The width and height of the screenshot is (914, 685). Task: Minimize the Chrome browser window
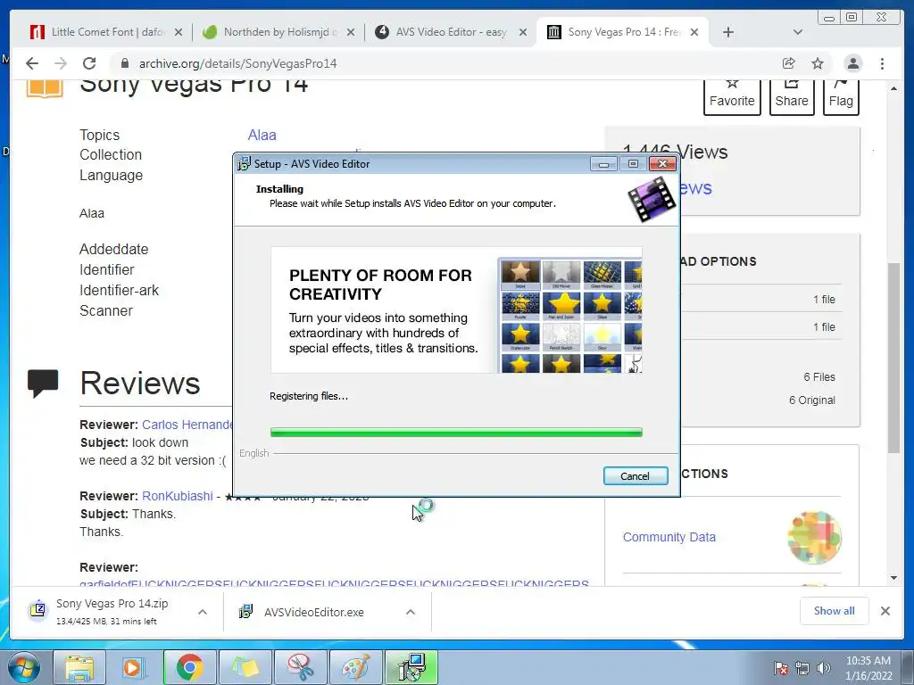point(829,18)
